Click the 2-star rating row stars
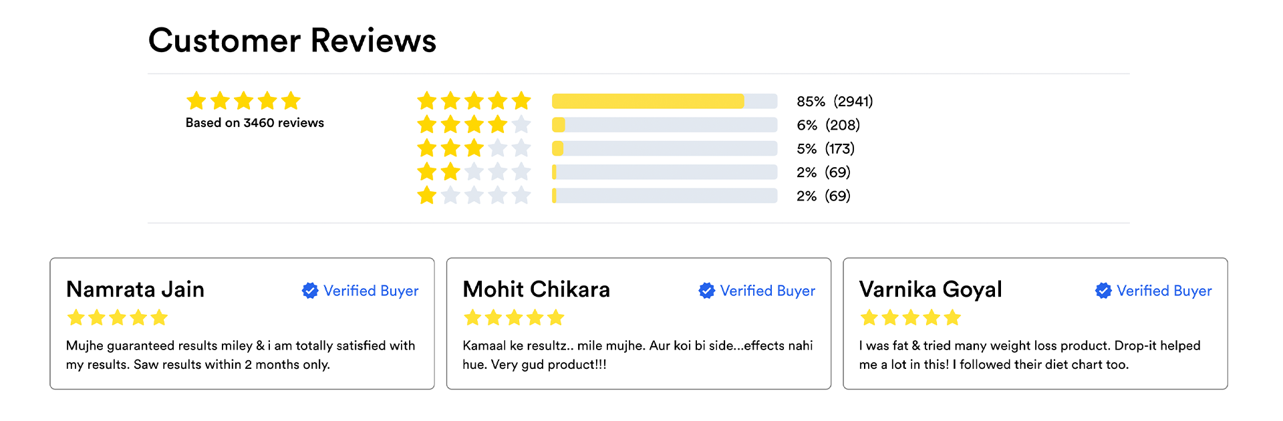1283x421 pixels. point(474,172)
